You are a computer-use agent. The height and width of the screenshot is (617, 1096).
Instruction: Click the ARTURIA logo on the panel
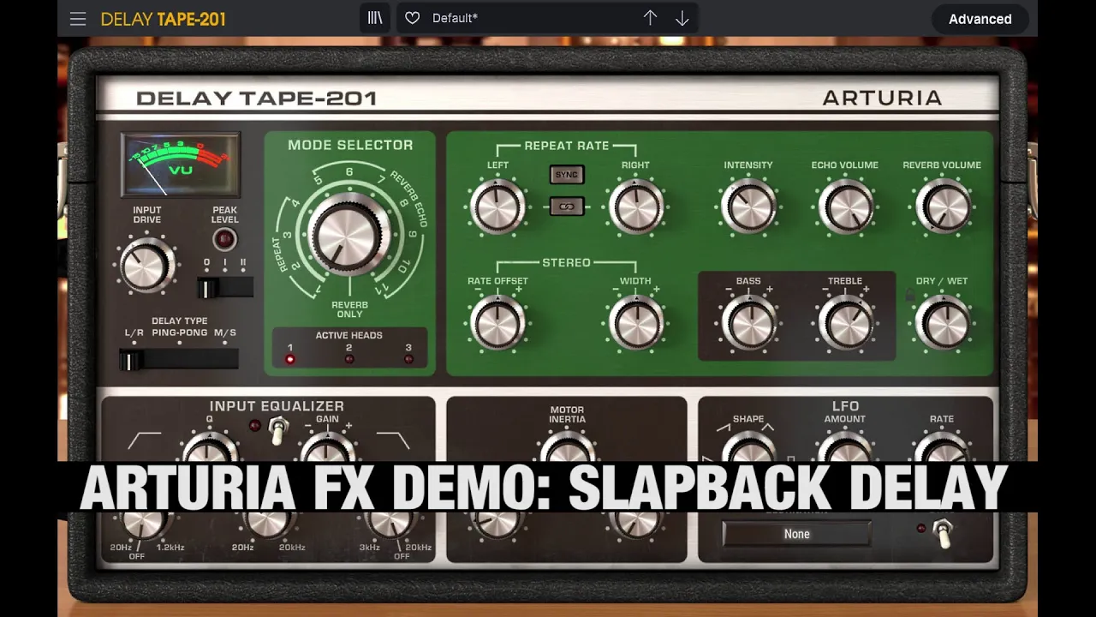(882, 98)
